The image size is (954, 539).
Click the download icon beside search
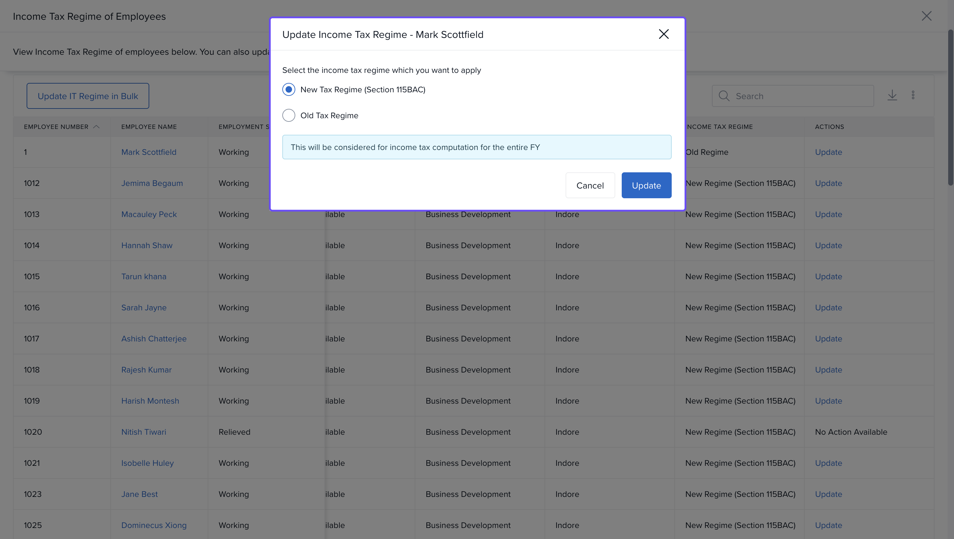tap(892, 96)
